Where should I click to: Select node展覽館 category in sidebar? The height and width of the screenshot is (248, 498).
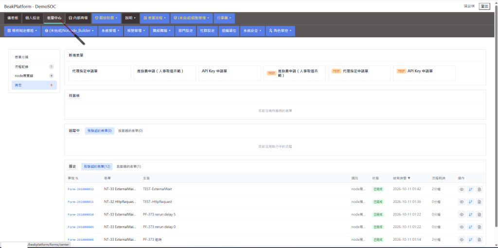35,76
